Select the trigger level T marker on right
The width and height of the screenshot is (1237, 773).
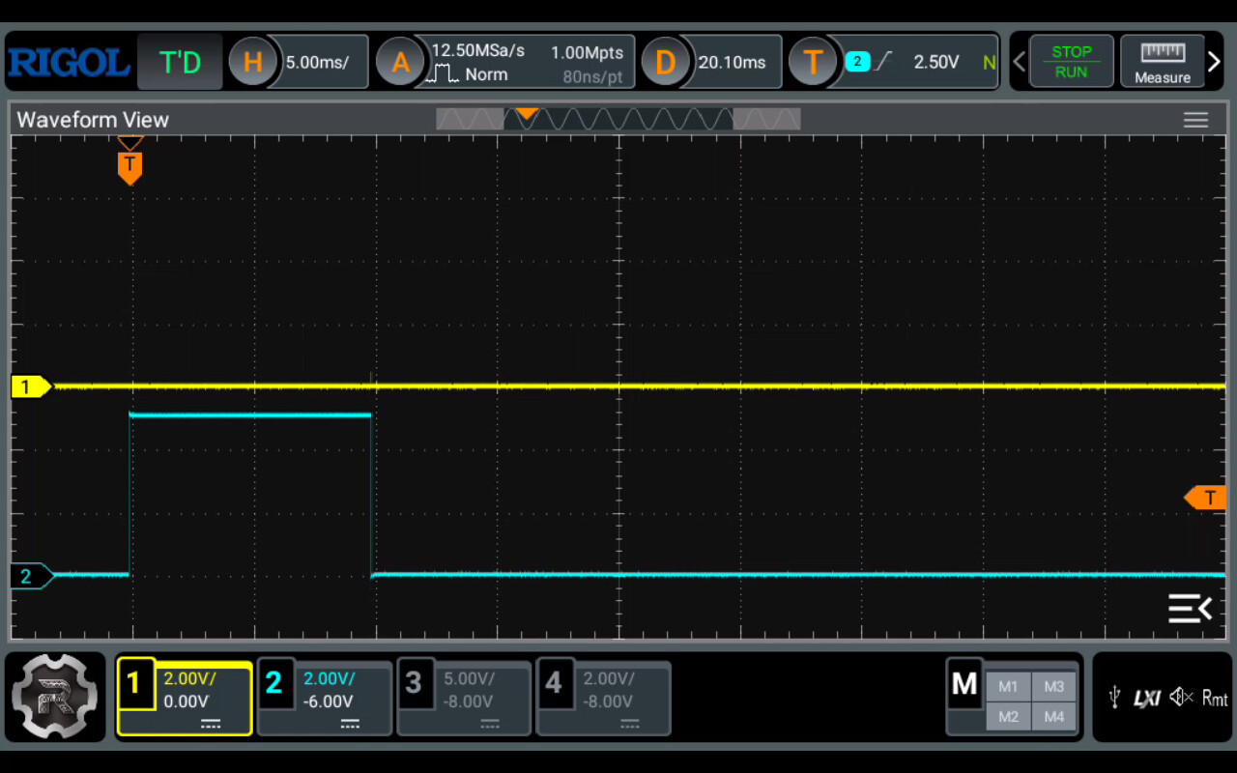tap(1206, 498)
